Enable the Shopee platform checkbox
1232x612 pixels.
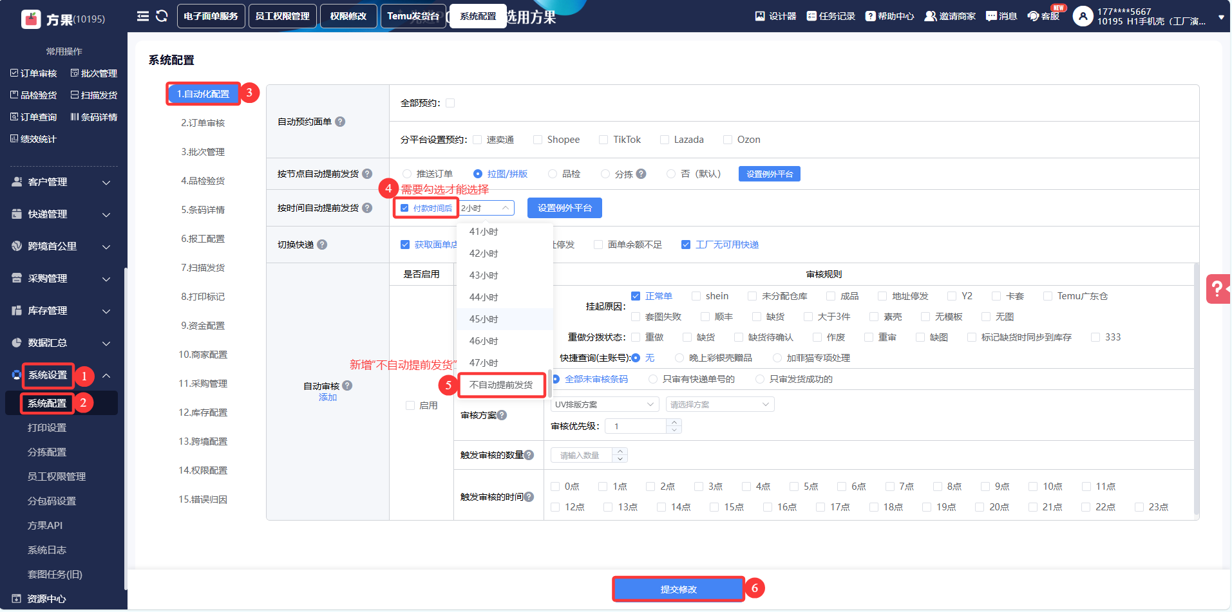tap(538, 140)
